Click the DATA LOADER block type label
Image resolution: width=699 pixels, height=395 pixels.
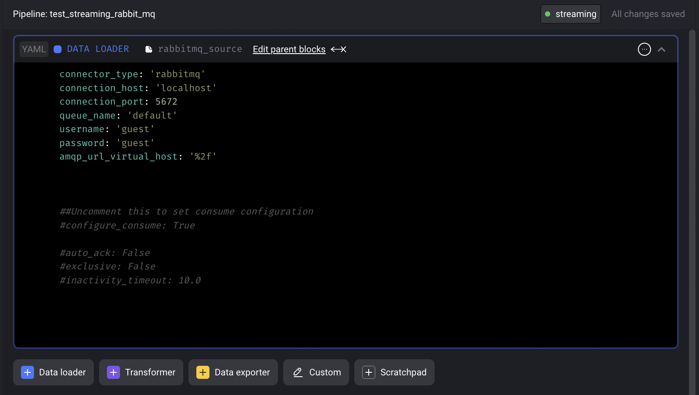pos(98,49)
